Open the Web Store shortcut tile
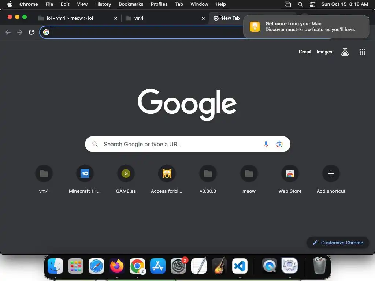The height and width of the screenshot is (281, 375). coord(290,179)
